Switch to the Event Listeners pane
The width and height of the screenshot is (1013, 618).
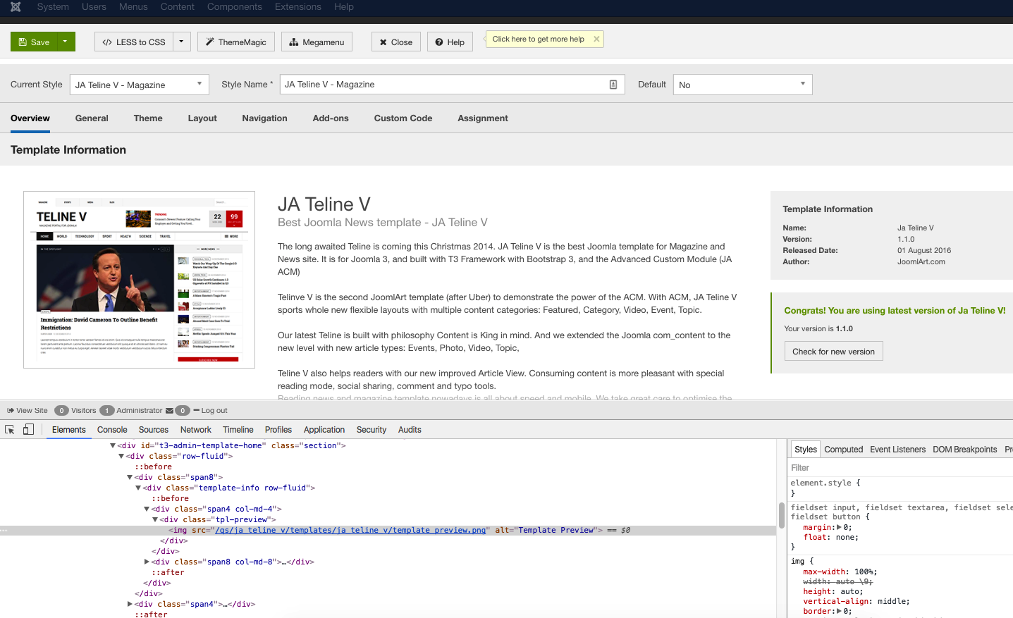pyautogui.click(x=898, y=450)
